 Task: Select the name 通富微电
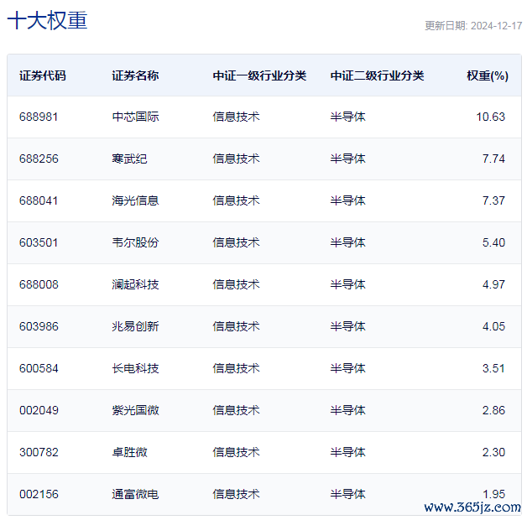(x=135, y=495)
